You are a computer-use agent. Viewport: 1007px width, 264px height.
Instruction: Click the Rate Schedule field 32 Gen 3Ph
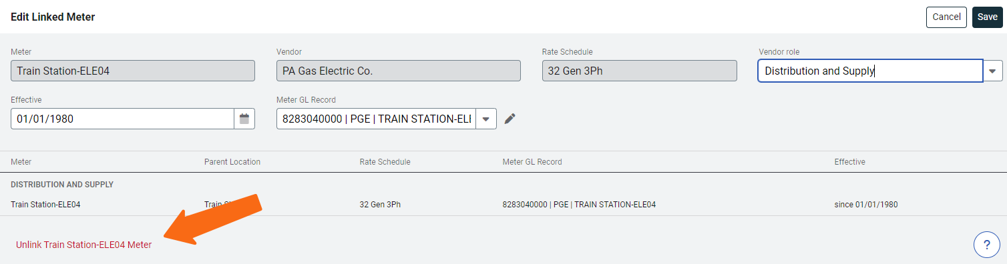coord(640,71)
